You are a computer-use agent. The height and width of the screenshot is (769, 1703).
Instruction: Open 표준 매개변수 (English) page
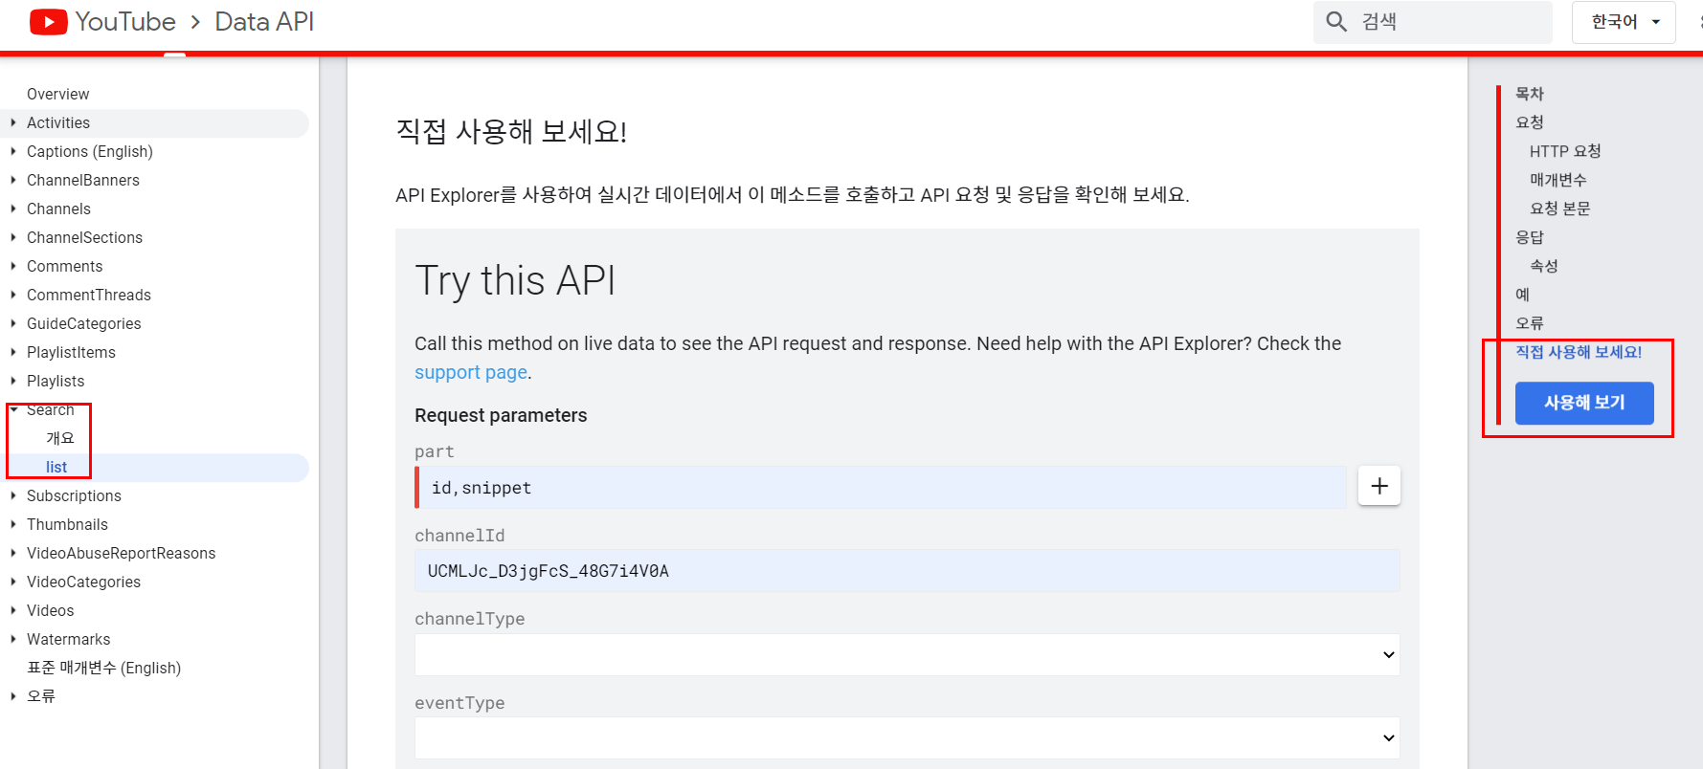tap(103, 668)
